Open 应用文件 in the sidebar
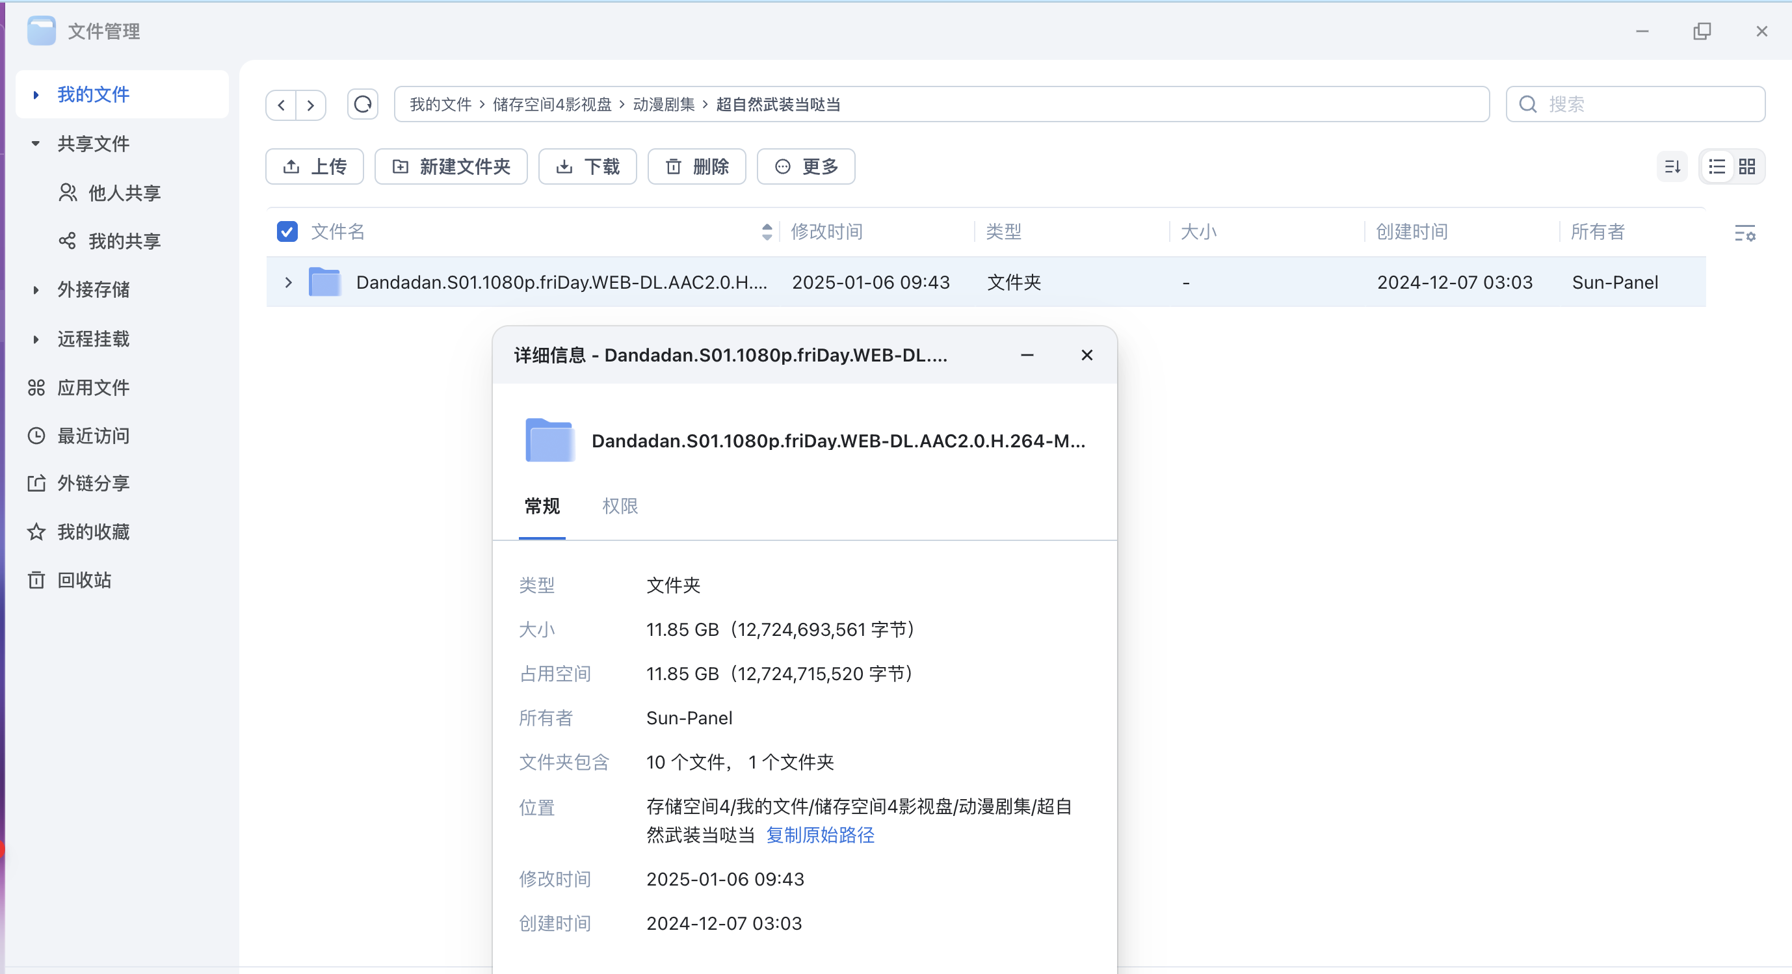This screenshot has height=974, width=1792. 79,388
